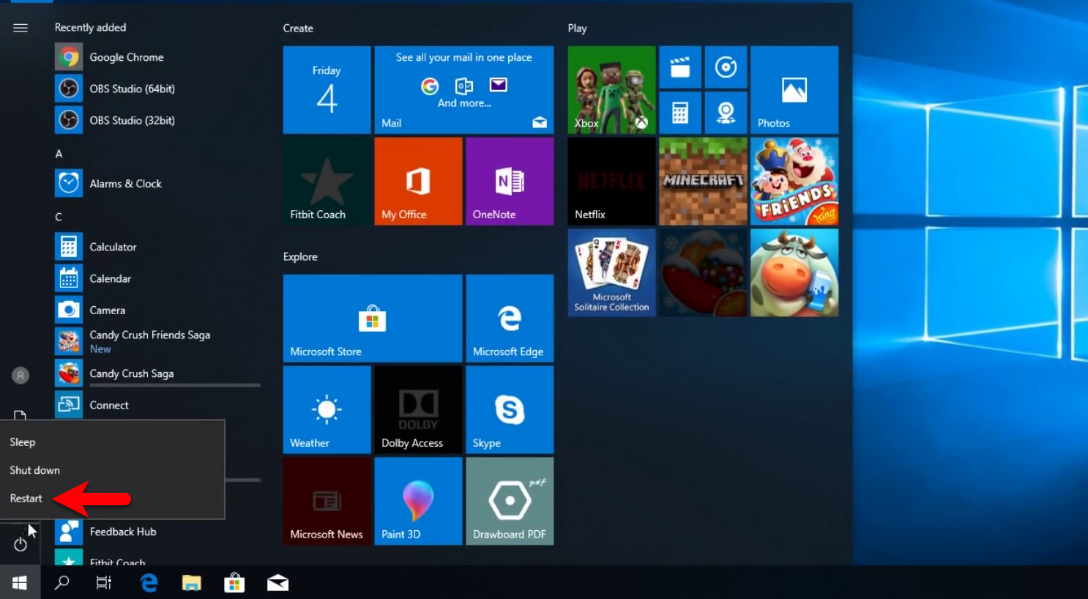Click the Explore group header

(x=300, y=256)
